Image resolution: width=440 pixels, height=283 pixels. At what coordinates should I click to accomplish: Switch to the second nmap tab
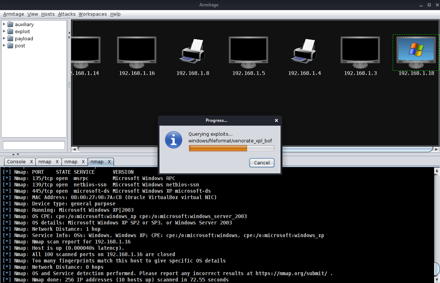pos(71,162)
